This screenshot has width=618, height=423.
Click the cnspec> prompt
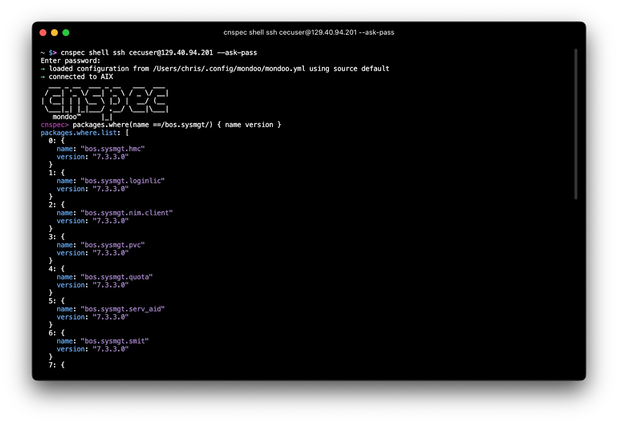click(54, 125)
